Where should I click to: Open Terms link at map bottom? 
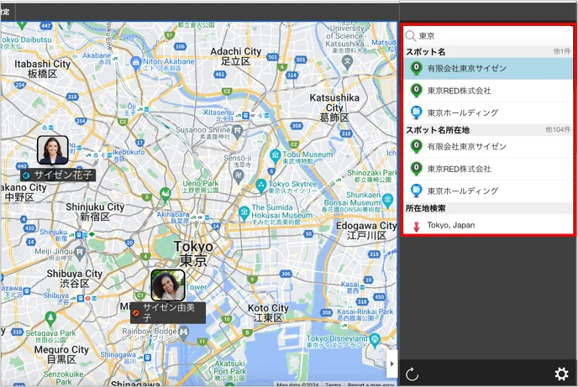[333, 384]
